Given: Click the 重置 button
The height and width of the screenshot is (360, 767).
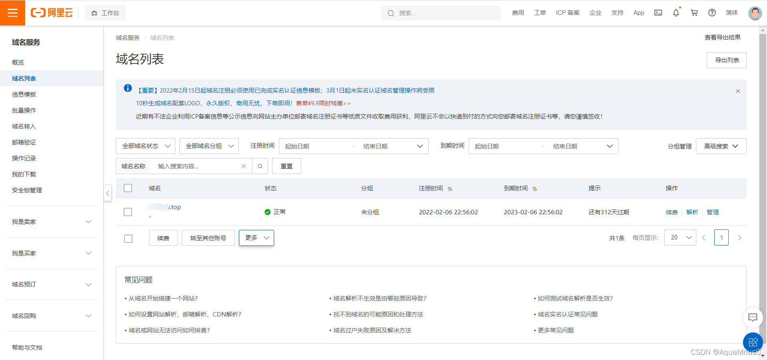Looking at the screenshot, I should click(x=286, y=166).
